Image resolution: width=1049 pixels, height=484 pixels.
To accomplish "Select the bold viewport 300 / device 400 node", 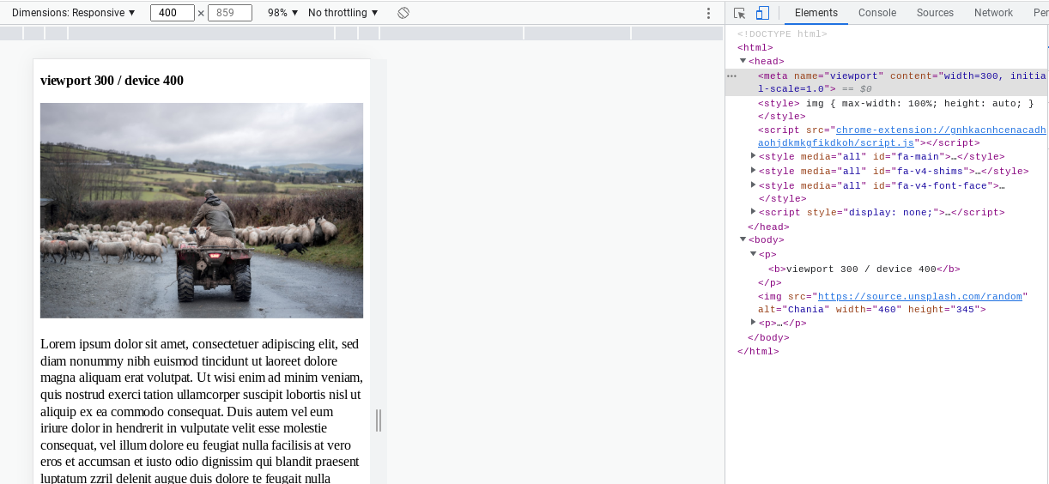I will 864,269.
